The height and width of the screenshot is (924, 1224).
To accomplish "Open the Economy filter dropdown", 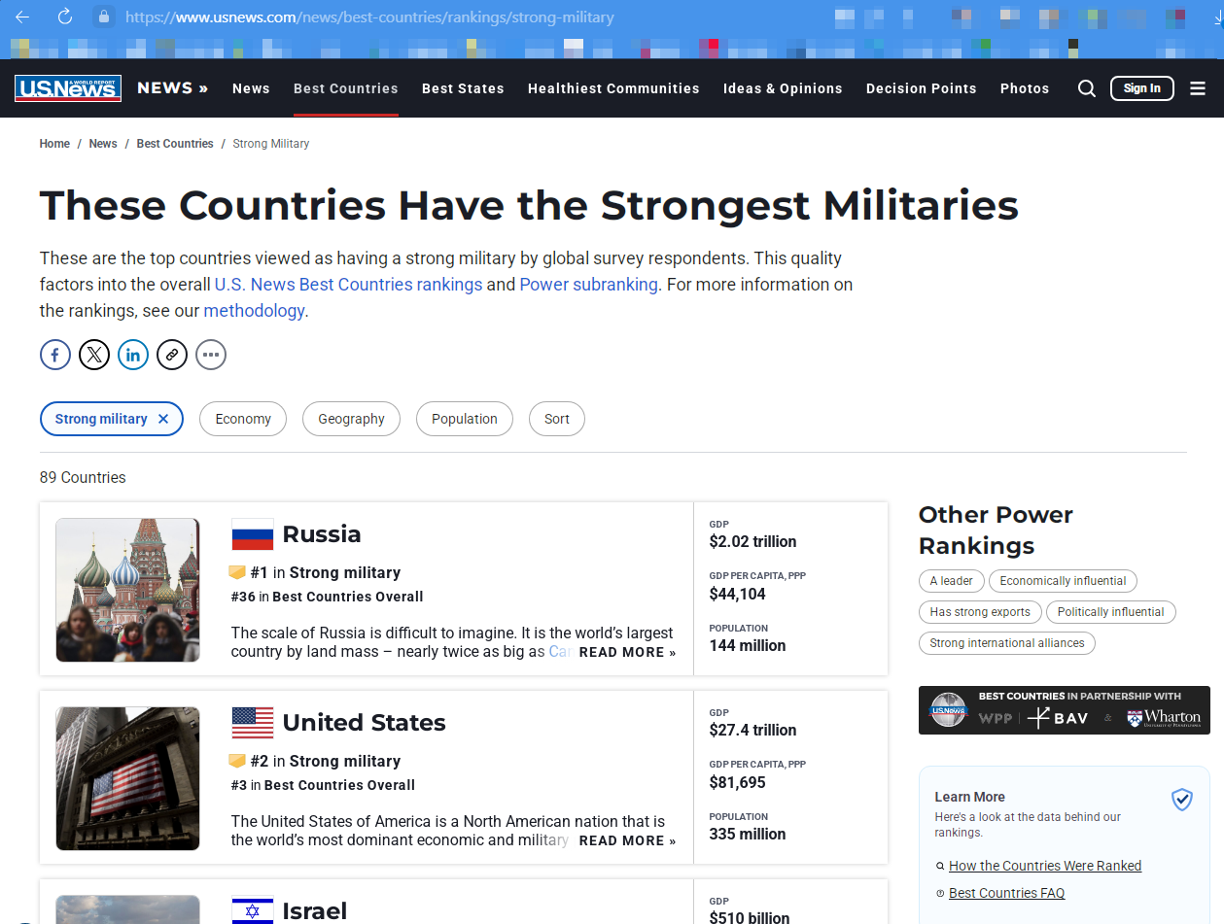I will 243,419.
